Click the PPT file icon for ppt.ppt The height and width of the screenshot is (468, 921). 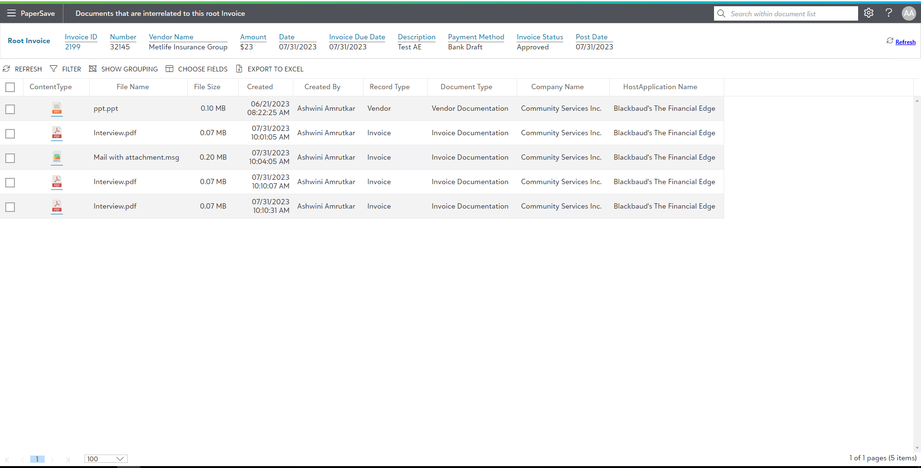[x=57, y=109]
